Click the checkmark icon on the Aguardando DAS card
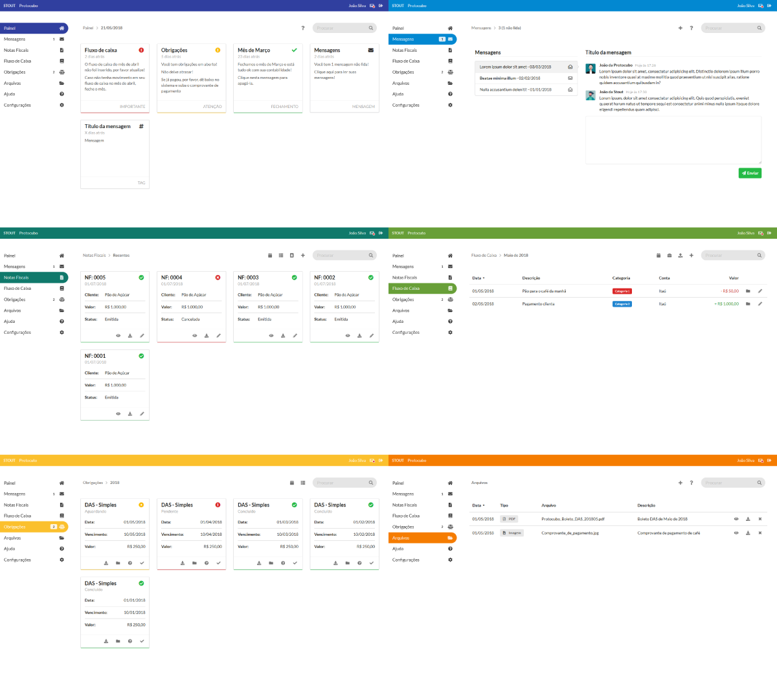This screenshot has height=682, width=777. click(x=142, y=563)
